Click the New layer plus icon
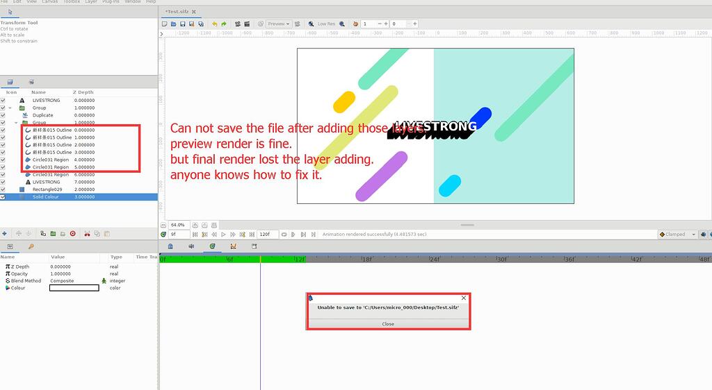This screenshot has height=390, width=712. [x=5, y=234]
